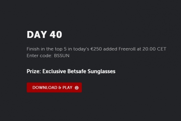The width and height of the screenshot is (181, 121).
Task: Click the word Freeroll in the description
Action: tap(127, 49)
